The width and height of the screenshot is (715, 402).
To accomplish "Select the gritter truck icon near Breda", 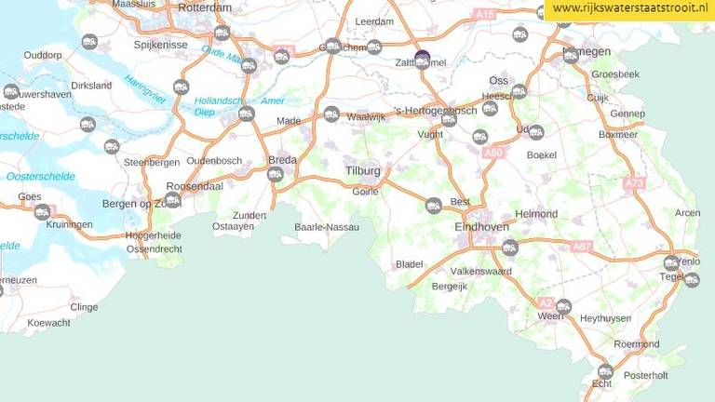I will tap(275, 174).
